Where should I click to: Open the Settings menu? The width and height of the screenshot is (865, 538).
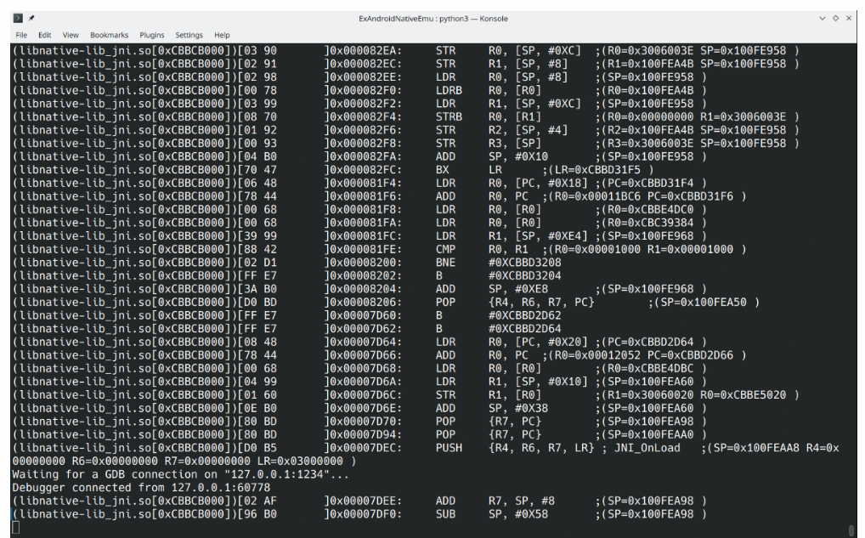click(x=189, y=35)
